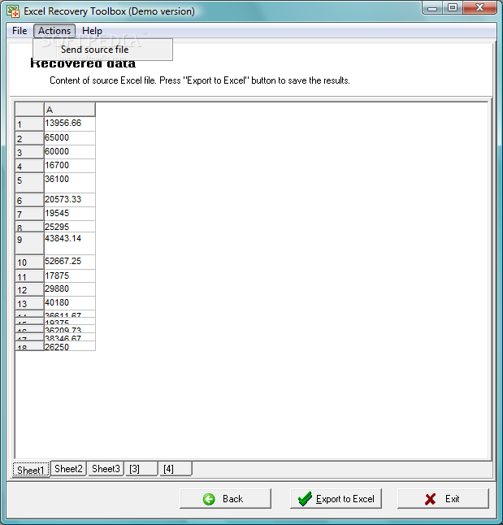Open the [4] sheet tab

(176, 468)
